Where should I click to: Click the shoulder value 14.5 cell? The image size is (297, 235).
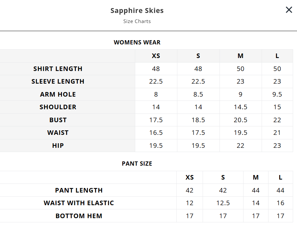(240, 107)
